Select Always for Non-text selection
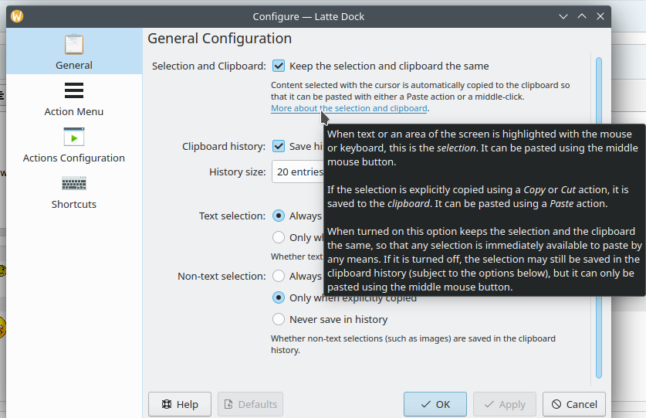This screenshot has height=418, width=646. [279, 276]
